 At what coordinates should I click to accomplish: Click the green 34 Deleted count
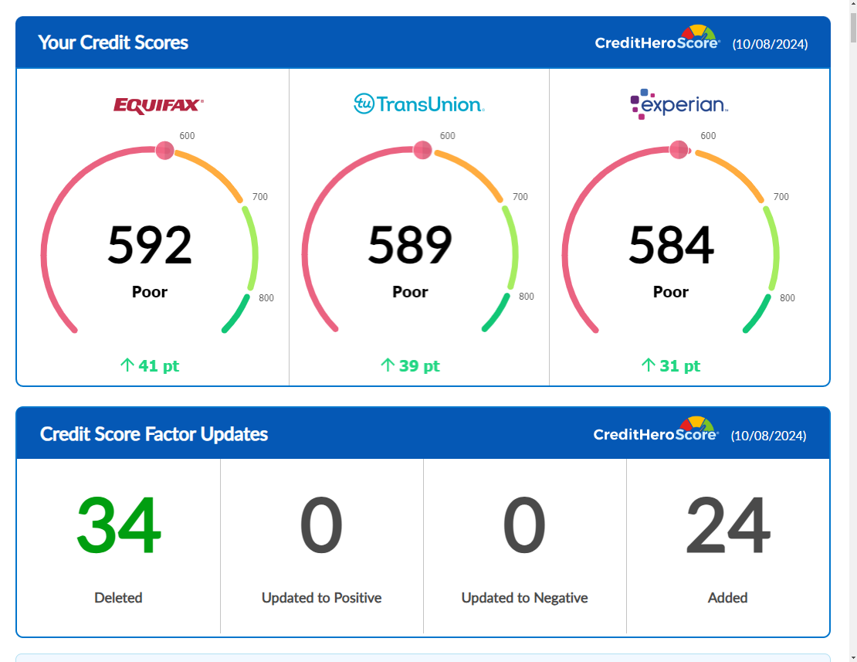click(x=119, y=525)
